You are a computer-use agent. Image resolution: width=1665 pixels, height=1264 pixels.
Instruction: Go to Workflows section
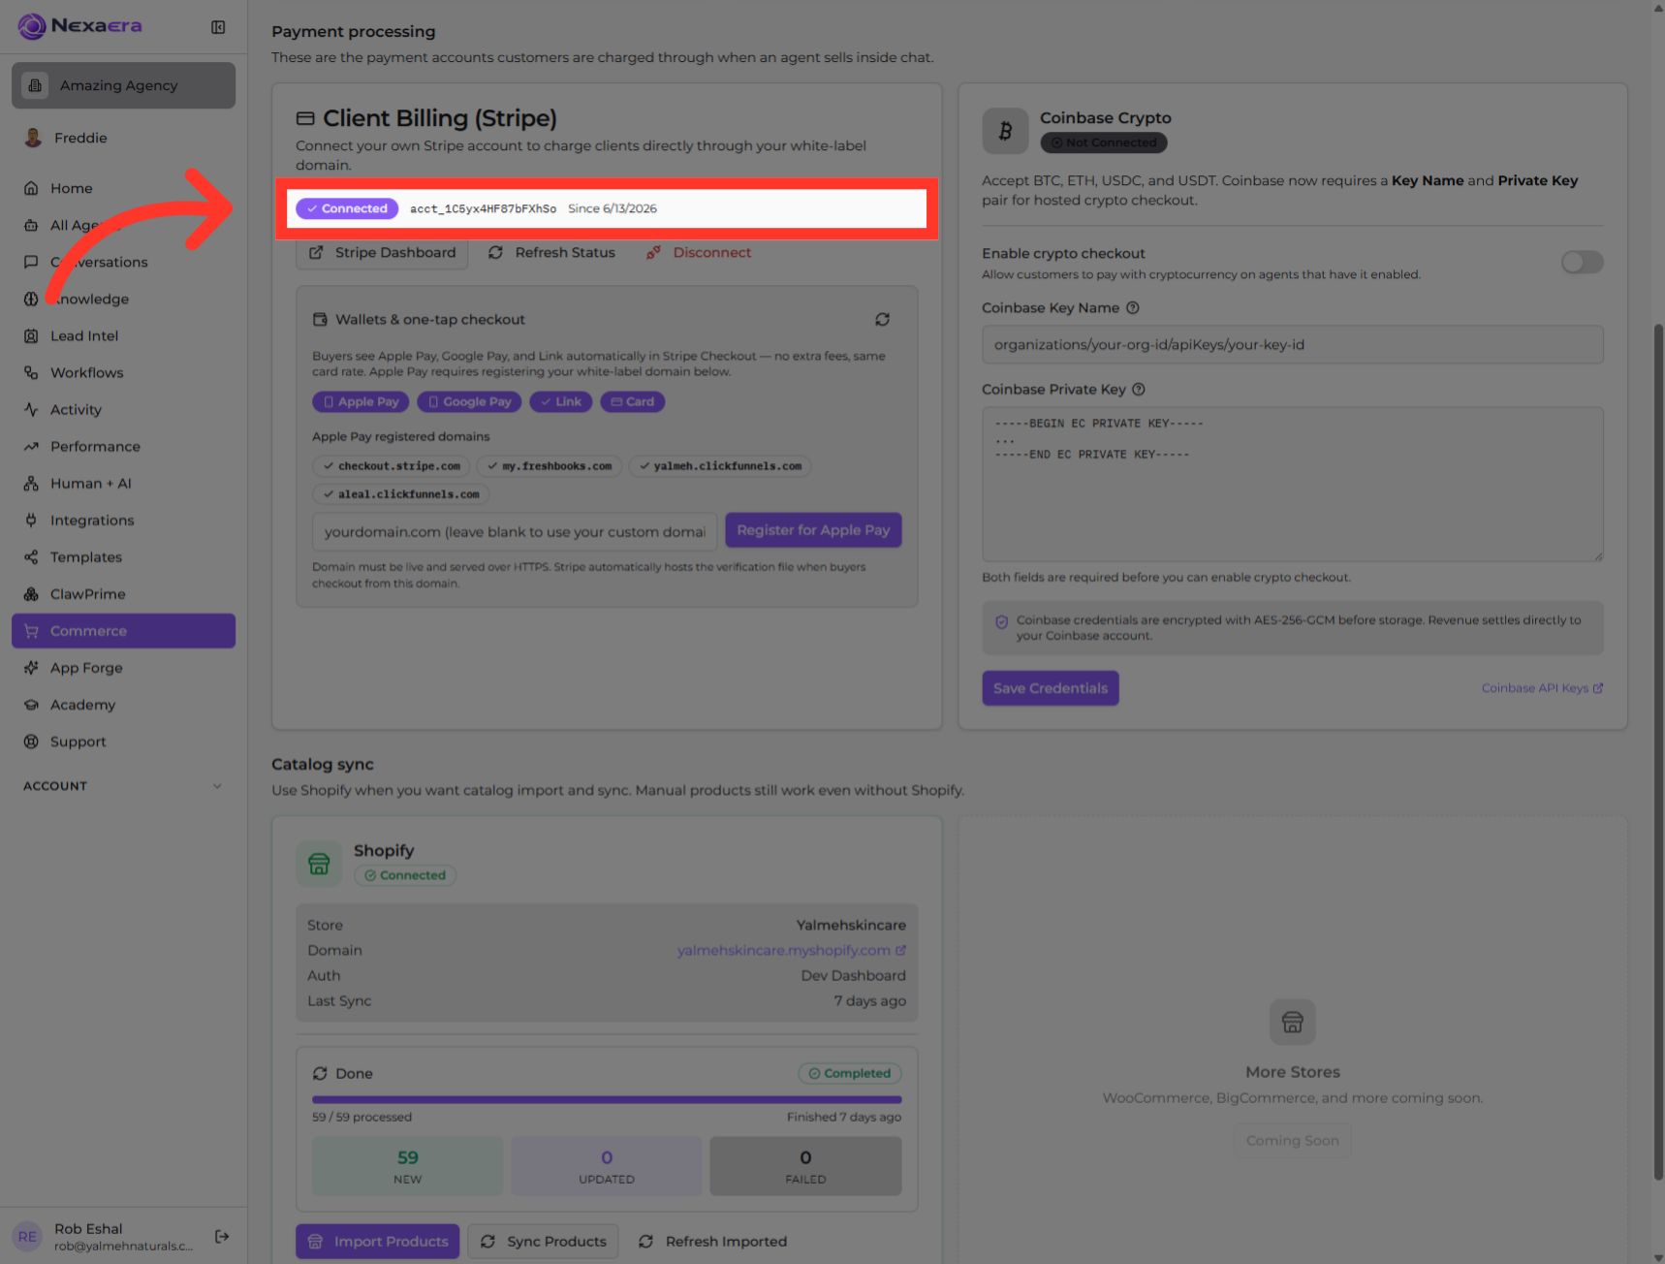[123, 372]
